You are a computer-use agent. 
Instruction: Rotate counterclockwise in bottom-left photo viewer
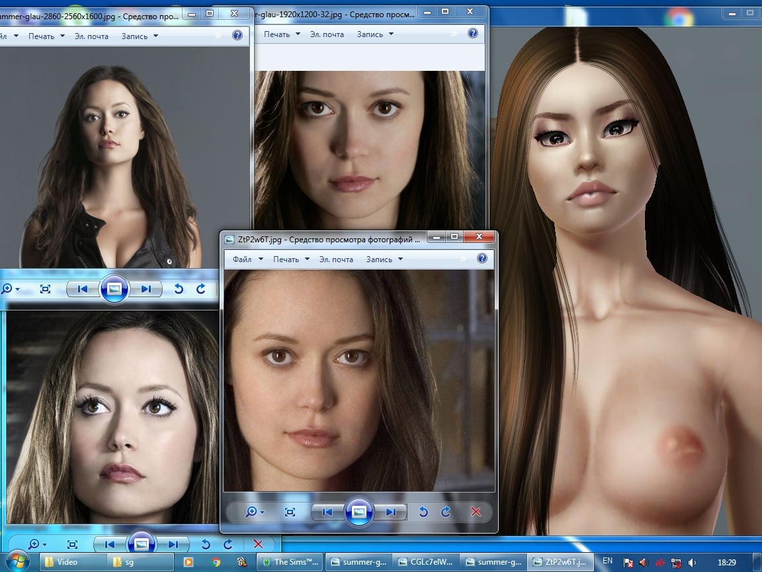[206, 544]
